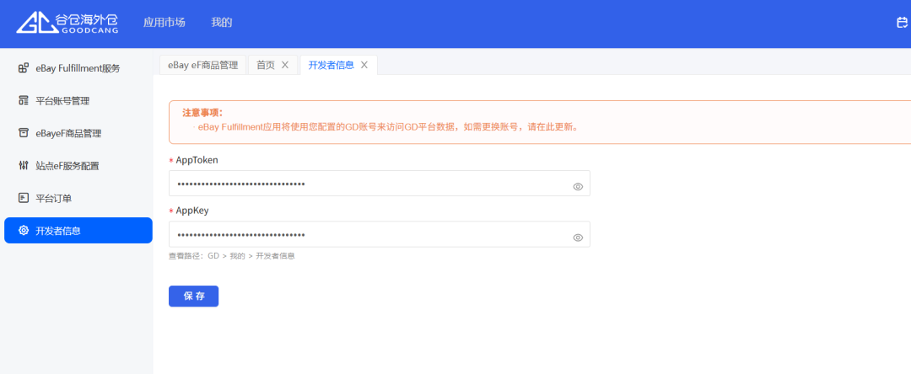Image resolution: width=911 pixels, height=374 pixels.
Task: Click the 开发者信息 gear icon
Action: point(24,231)
